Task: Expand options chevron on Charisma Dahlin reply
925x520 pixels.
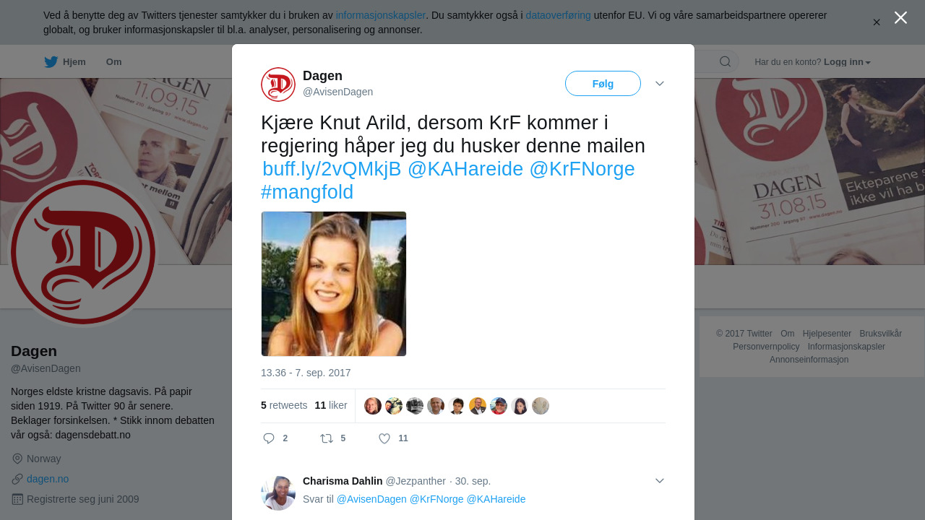Action: click(x=660, y=481)
